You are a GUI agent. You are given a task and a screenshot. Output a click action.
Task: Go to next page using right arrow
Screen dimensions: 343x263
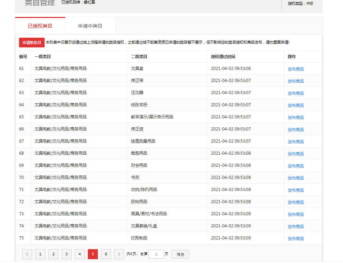click(119, 254)
